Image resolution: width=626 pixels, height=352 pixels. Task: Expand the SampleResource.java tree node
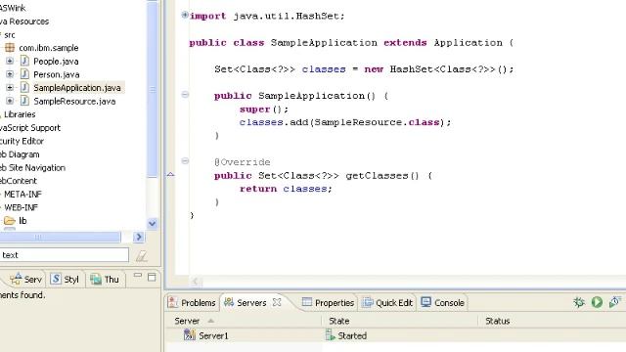tap(10, 101)
